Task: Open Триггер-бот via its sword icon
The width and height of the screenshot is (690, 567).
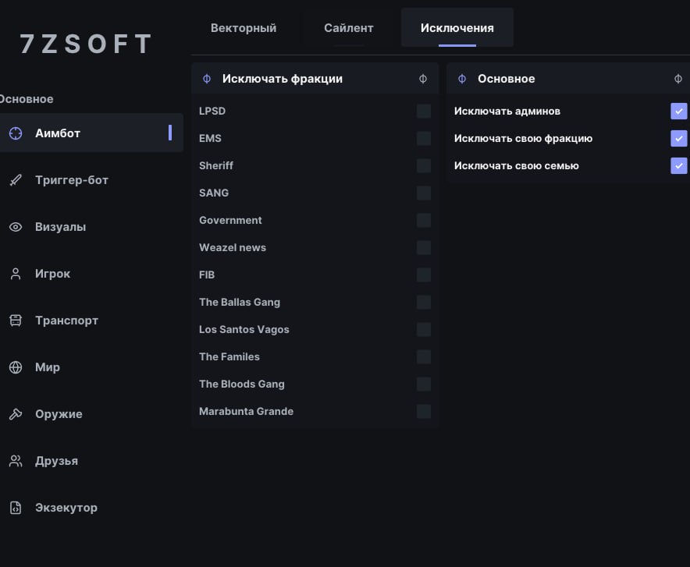Action: [x=16, y=180]
